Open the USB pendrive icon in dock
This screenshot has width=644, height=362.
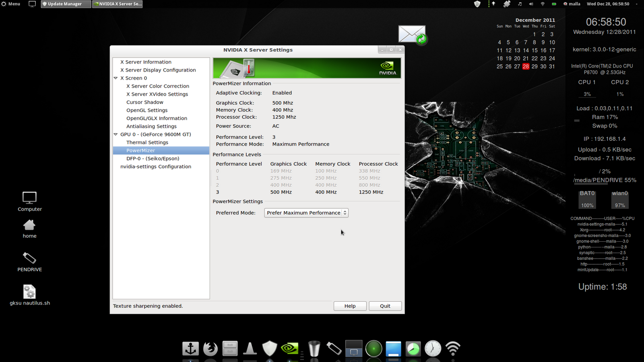pos(334,348)
